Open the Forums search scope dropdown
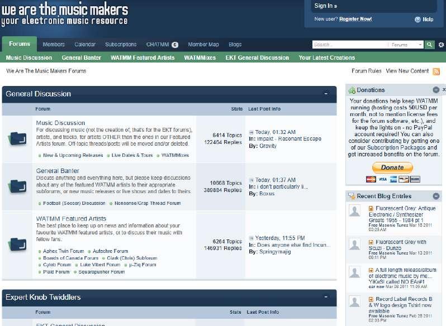This screenshot has width=446, height=326. coord(406,45)
